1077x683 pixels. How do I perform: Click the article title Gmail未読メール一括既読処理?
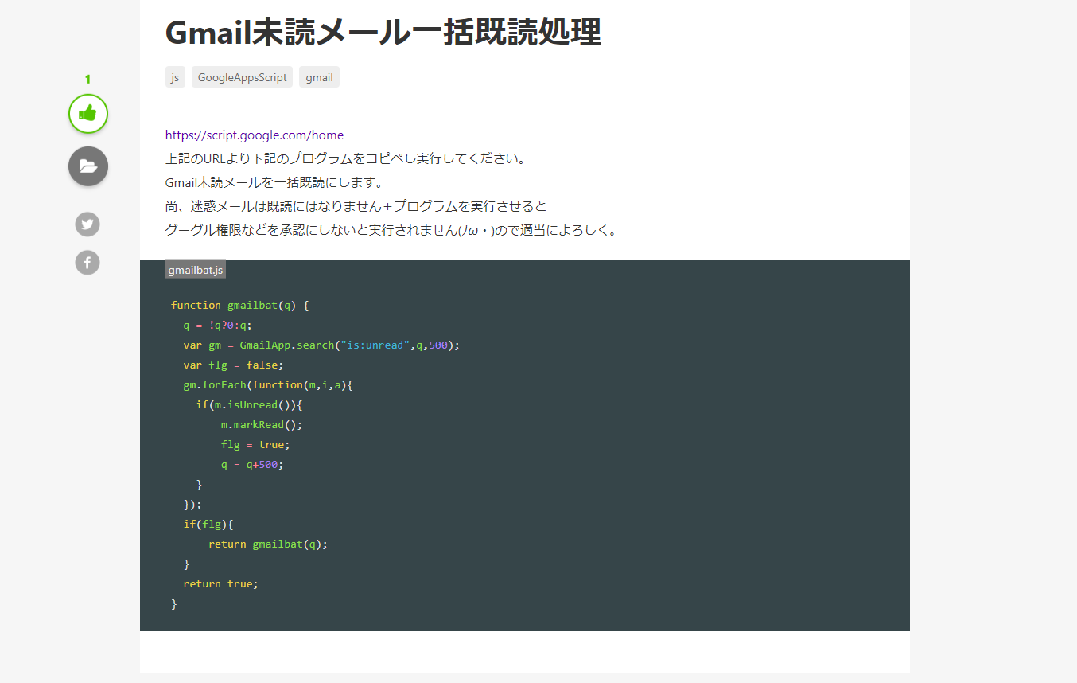383,33
